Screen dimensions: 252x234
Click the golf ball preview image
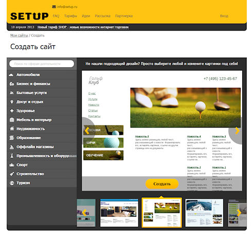185,107
